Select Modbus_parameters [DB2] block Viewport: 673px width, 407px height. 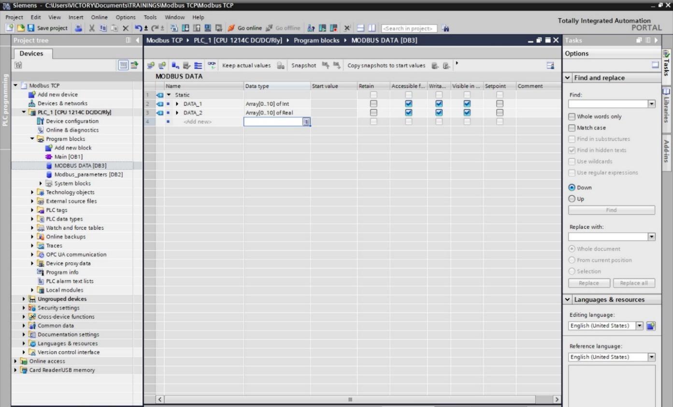coord(88,174)
